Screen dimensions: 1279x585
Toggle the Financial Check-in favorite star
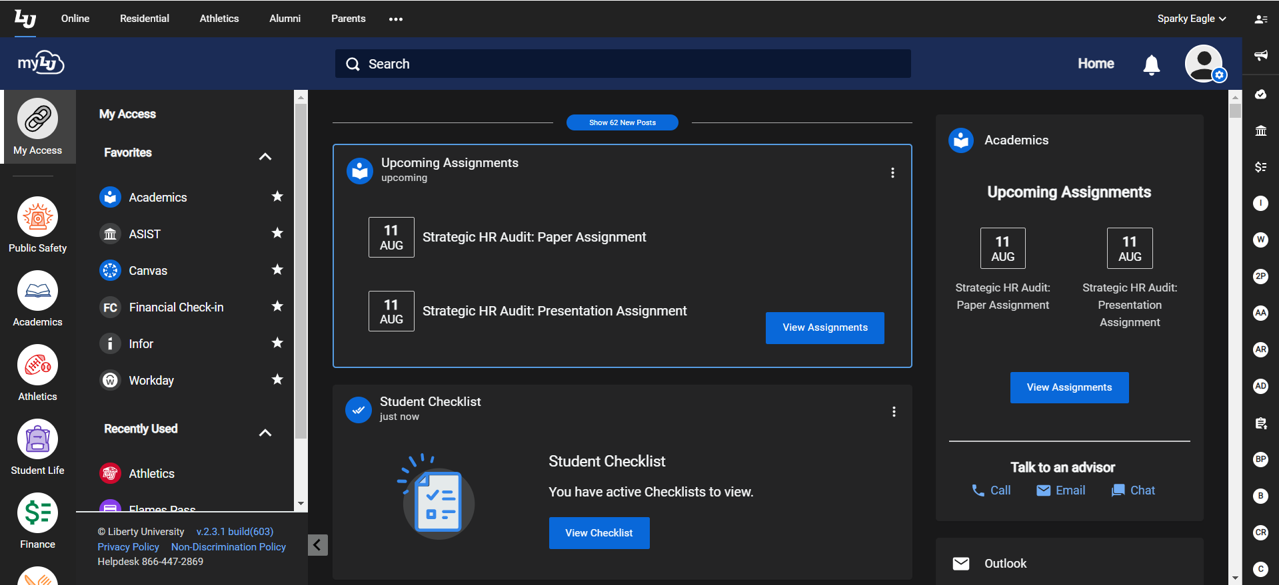click(277, 306)
